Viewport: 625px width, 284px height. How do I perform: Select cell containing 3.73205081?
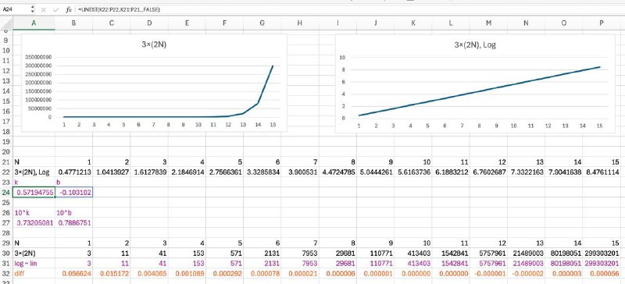tap(34, 222)
